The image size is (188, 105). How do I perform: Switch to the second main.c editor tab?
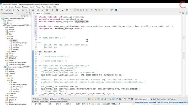48,13
